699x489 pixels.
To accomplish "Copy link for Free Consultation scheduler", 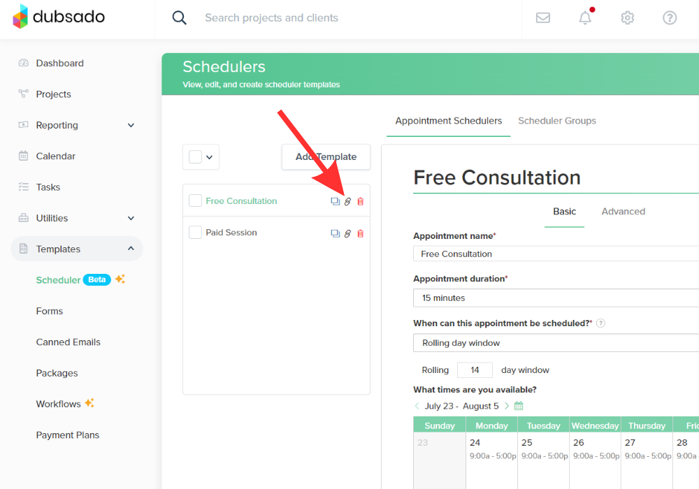I will click(x=347, y=202).
